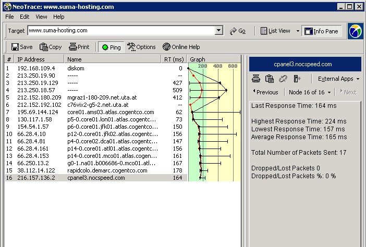The height and width of the screenshot is (247, 366).
Task: Switch to List View
Action: (x=275, y=31)
